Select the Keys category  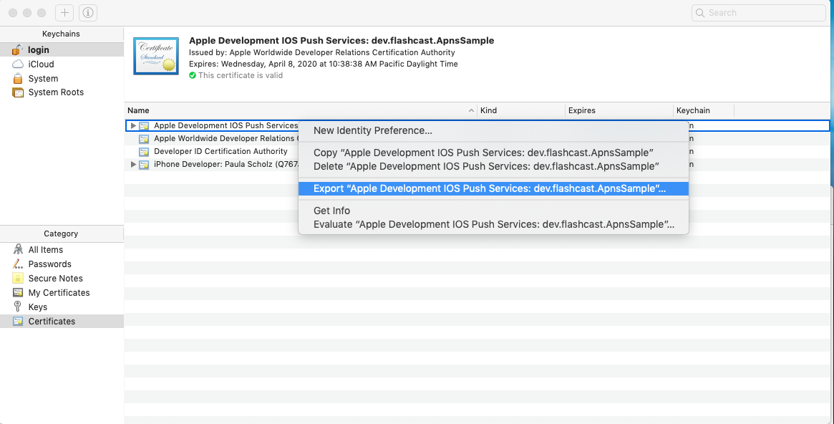(62, 307)
